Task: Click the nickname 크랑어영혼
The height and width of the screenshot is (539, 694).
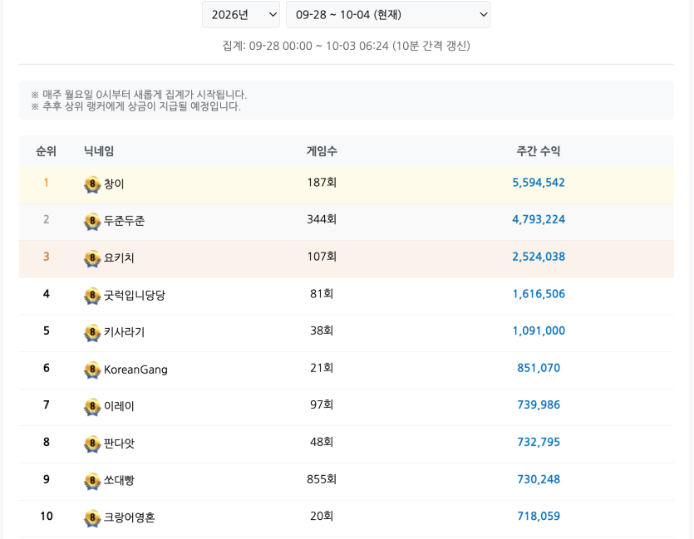Action: [129, 517]
